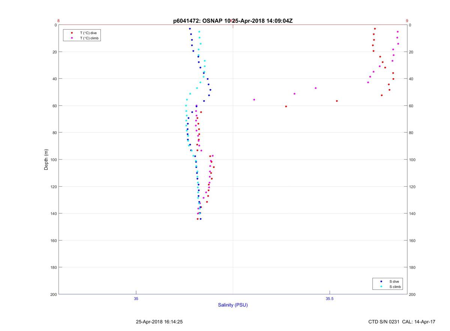Click the '20' tick on the right depth axis
This screenshot has width=450, height=331.
click(411, 52)
